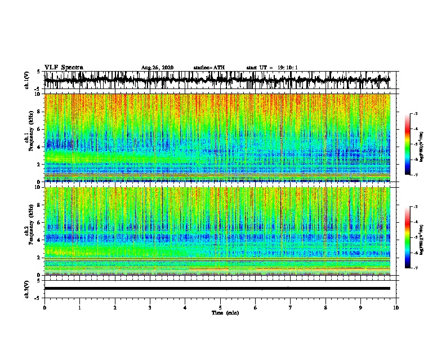Image resolution: width=446 pixels, height=345 pixels.
Task: Click the ch.2 spectrogram color scale bar
Action: coord(407,237)
